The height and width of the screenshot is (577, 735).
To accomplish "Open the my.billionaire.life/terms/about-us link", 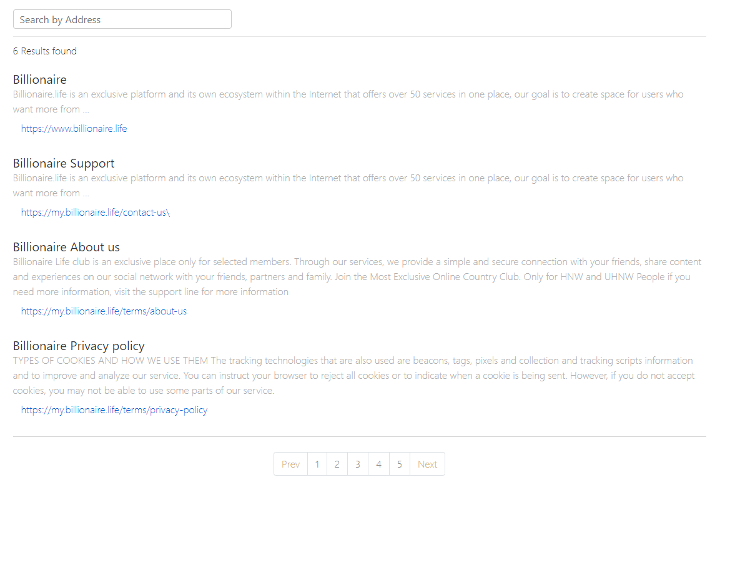I will (x=104, y=311).
